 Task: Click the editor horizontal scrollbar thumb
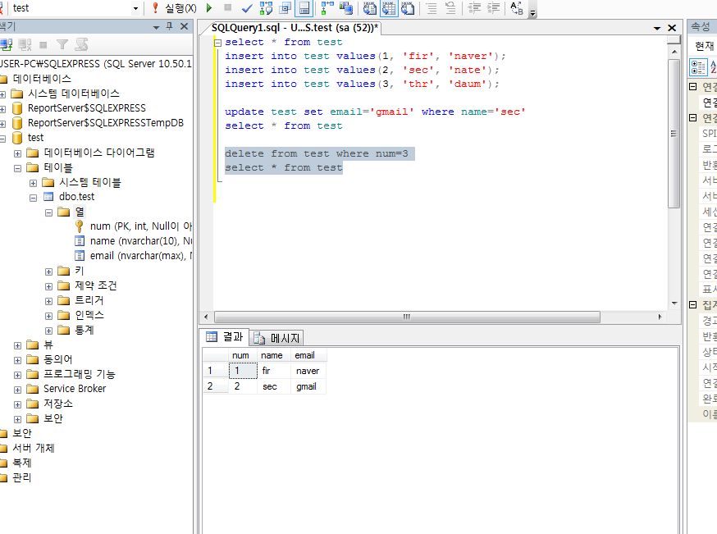[x=407, y=317]
